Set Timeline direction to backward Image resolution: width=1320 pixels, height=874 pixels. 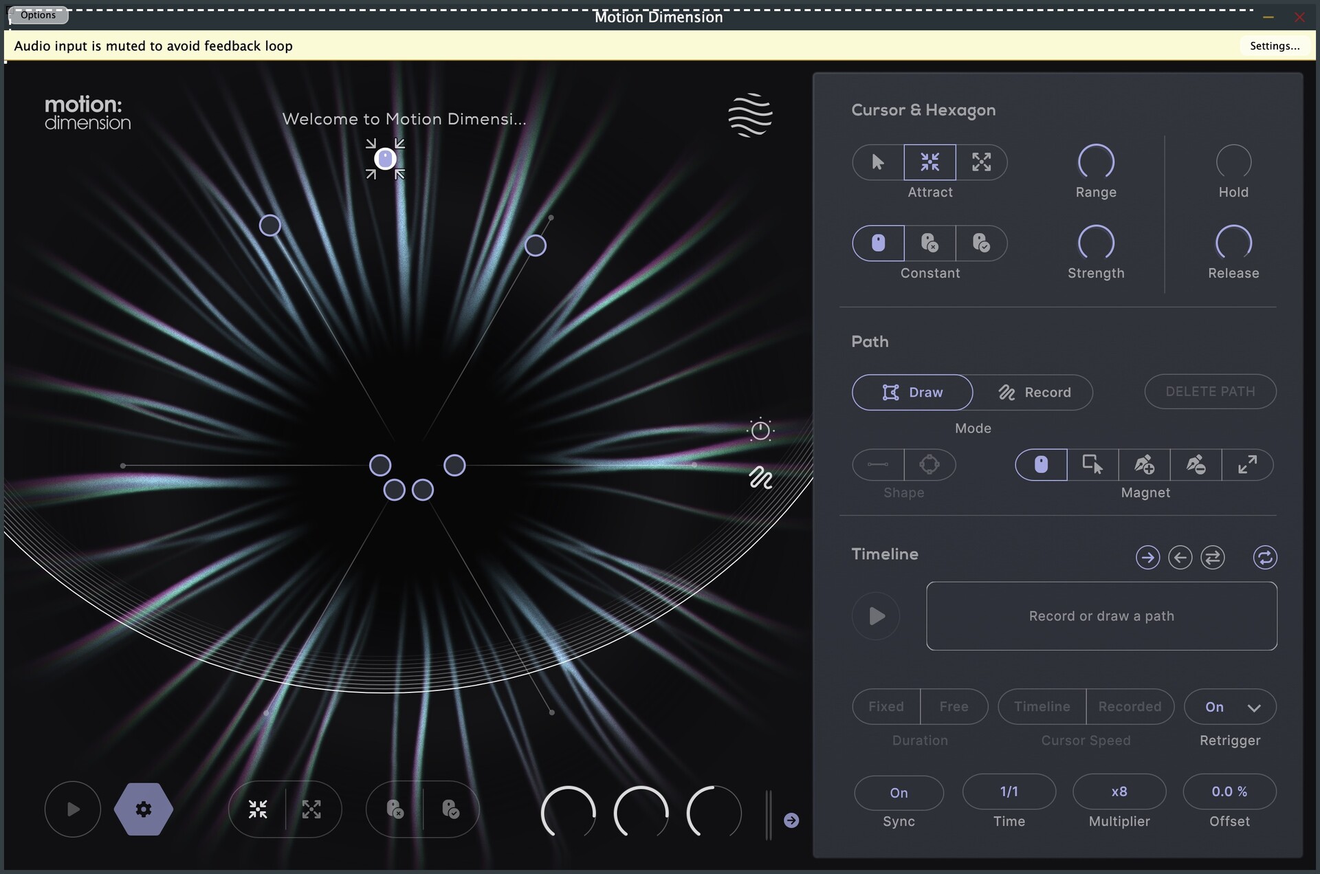pyautogui.click(x=1180, y=557)
